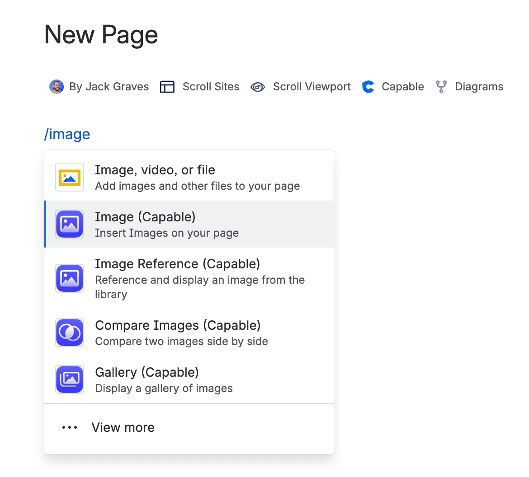Click Jack Graves' profile avatar
Image resolution: width=529 pixels, height=477 pixels.
click(56, 87)
